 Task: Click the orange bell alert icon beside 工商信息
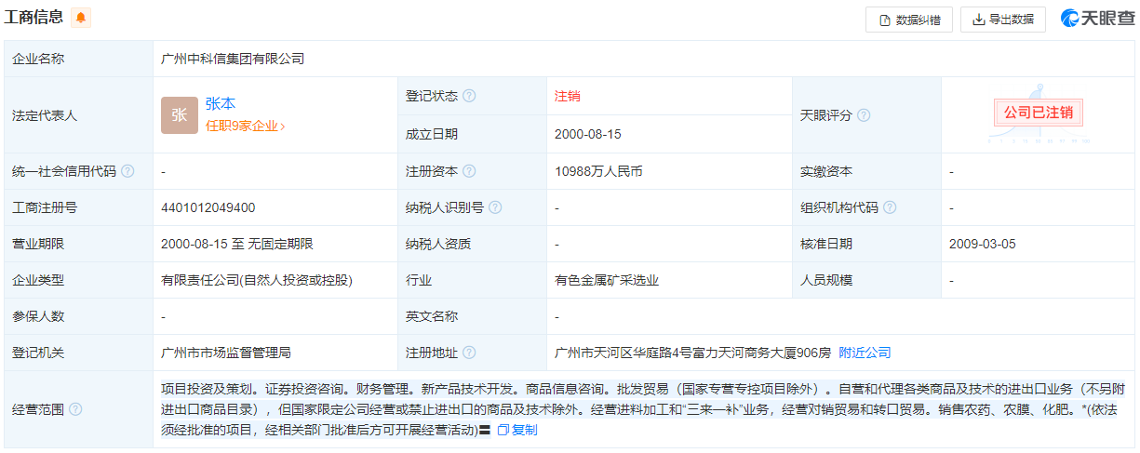tap(81, 18)
